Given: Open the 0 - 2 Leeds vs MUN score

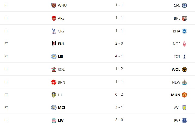Looking at the screenshot, I should pyautogui.click(x=119, y=94).
